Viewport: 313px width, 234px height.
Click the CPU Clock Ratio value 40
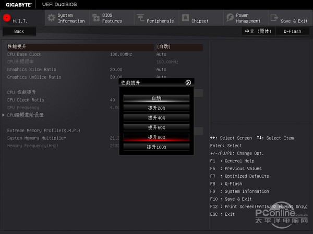point(112,100)
